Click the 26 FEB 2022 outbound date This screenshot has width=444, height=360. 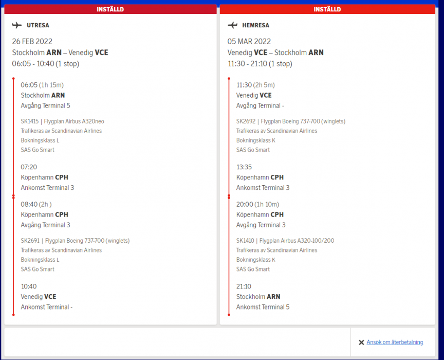pyautogui.click(x=32, y=42)
